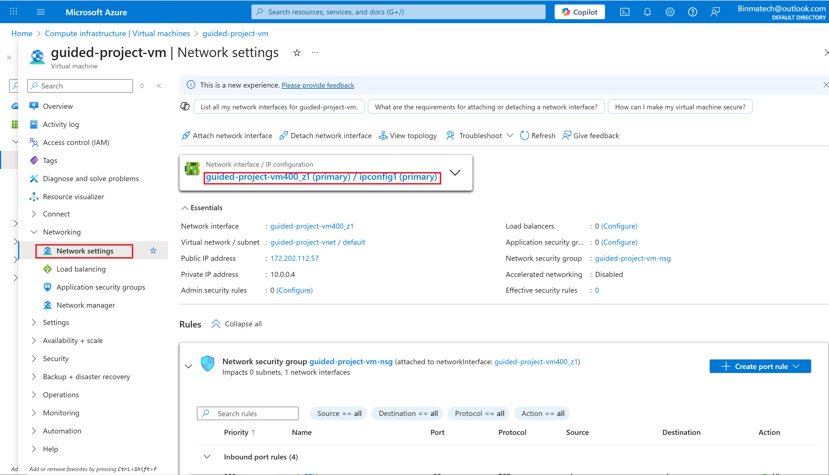This screenshot has width=829, height=475.
Task: Open the notifications bell
Action: tap(647, 12)
